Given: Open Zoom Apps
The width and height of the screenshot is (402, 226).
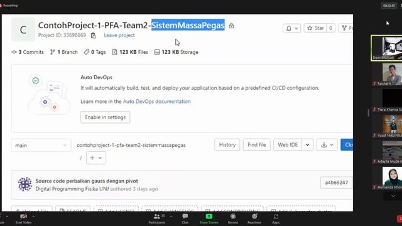Looking at the screenshot, I should click(x=276, y=219).
